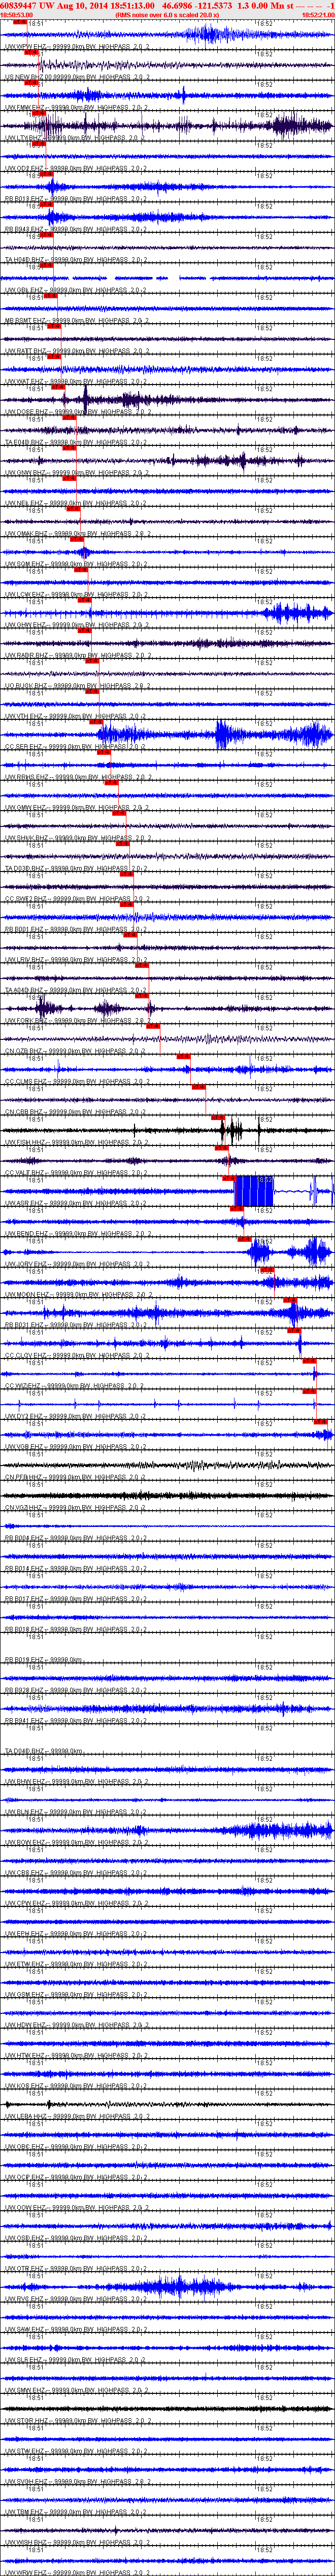Select the "UW RADR BHZ" station label

pyautogui.click(x=27, y=655)
